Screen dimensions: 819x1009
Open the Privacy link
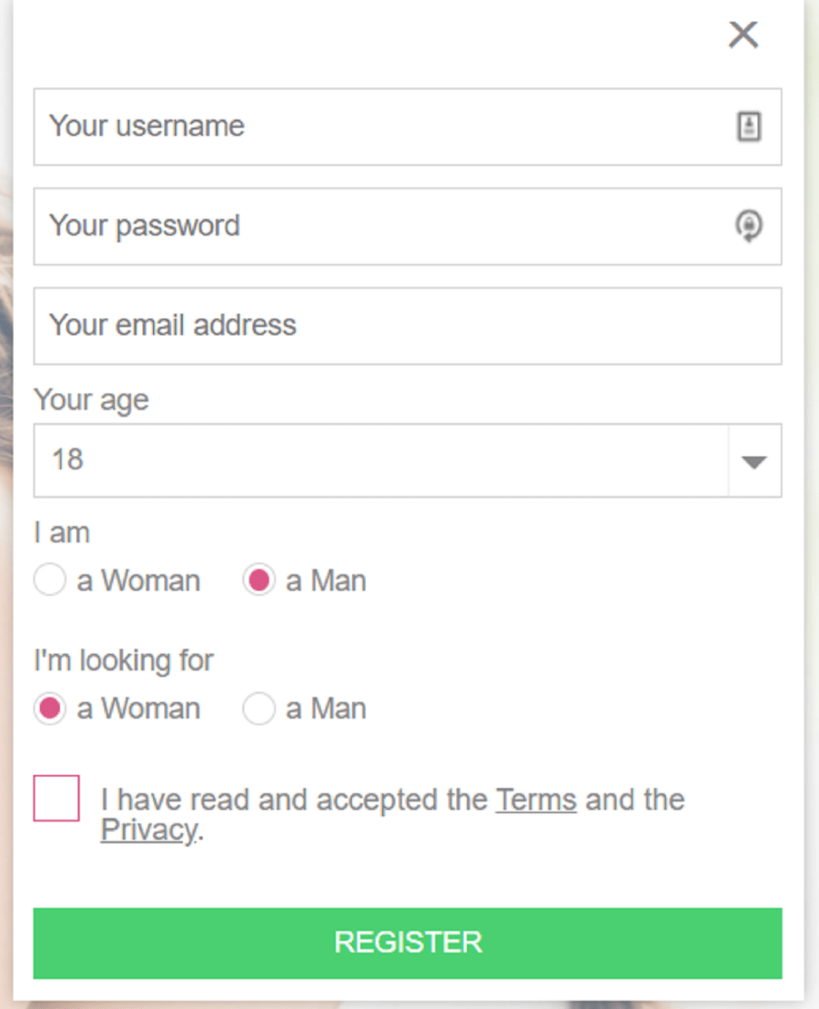click(146, 829)
